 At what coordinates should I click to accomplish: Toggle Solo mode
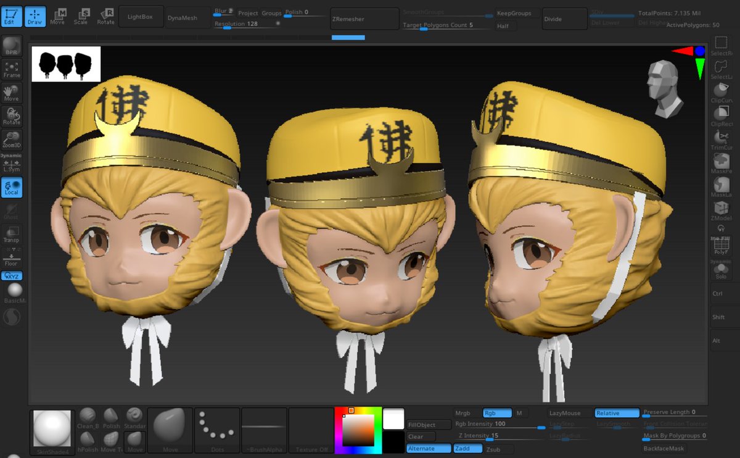pyautogui.click(x=720, y=270)
